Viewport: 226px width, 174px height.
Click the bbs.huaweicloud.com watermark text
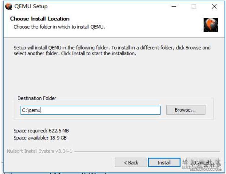click(x=207, y=170)
